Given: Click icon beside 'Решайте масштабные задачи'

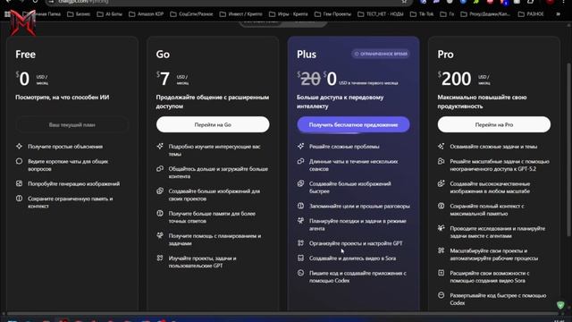Looking at the screenshot, I should [x=441, y=161].
